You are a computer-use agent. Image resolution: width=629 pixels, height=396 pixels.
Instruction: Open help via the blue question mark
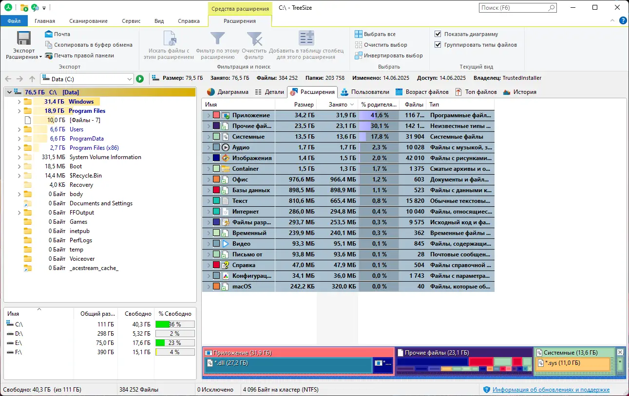click(623, 20)
